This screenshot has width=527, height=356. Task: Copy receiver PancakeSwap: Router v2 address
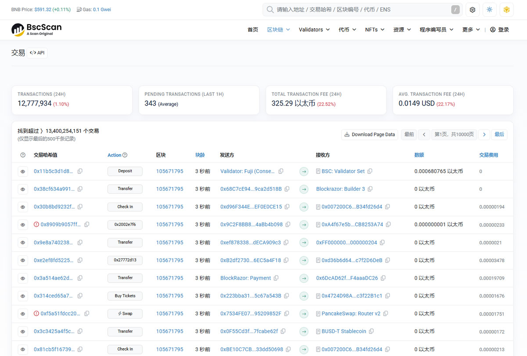(x=386, y=314)
